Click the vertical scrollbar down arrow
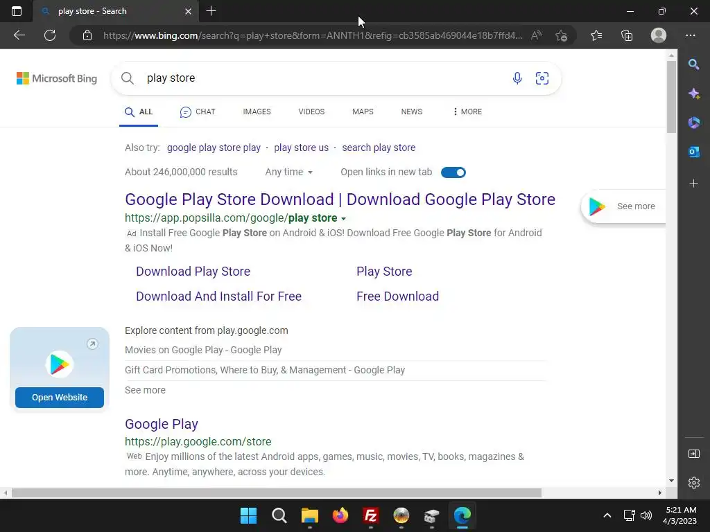710x532 pixels. point(671,481)
